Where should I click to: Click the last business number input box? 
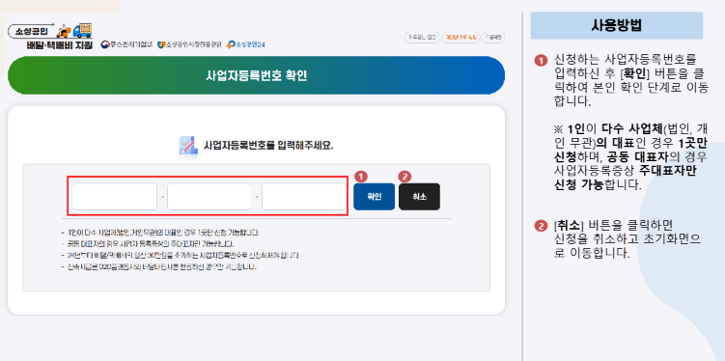(304, 197)
